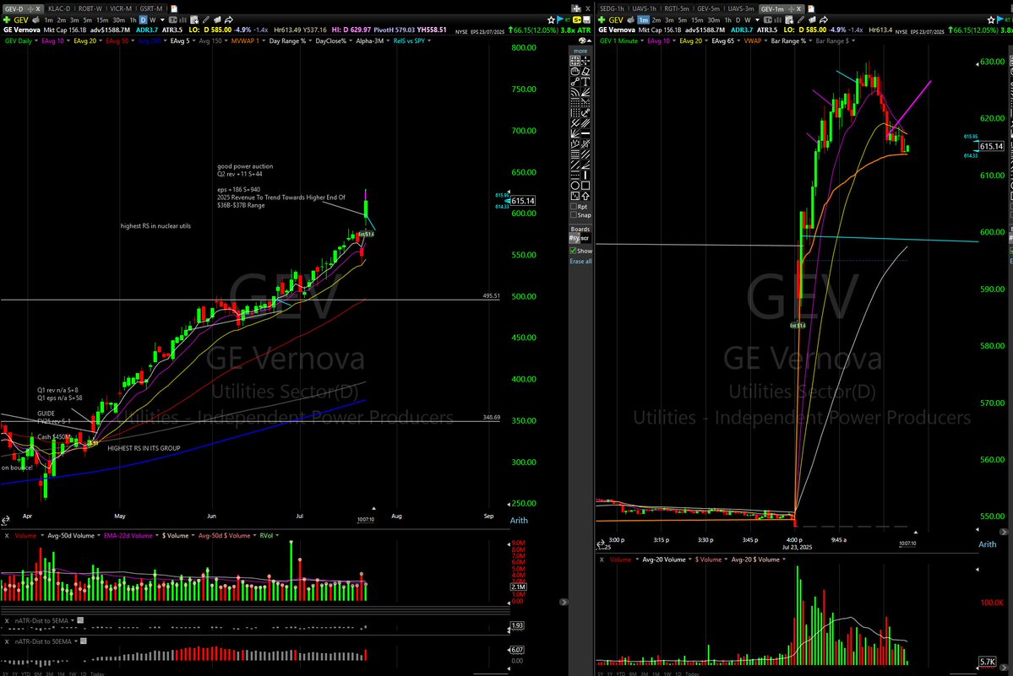The width and height of the screenshot is (1013, 676).
Task: Click the yellow S+ icon on daily chart
Action: tap(578, 20)
